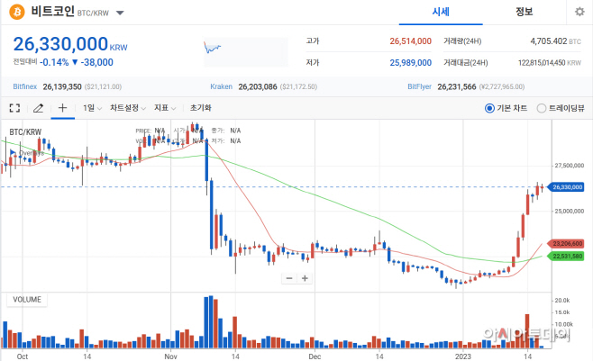Select the pencil drawing tool
This screenshot has width=593, height=361.
38,108
